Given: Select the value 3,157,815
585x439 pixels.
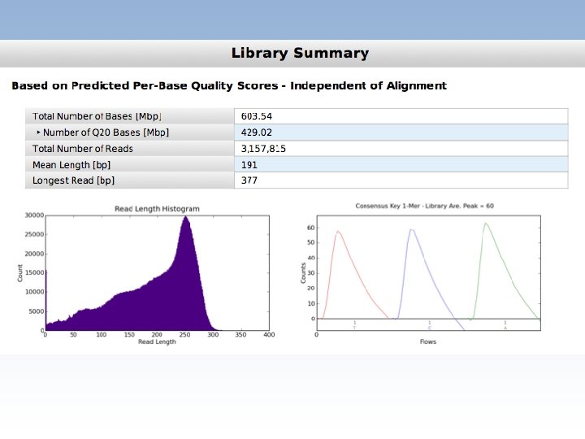Looking at the screenshot, I should pos(263,149).
